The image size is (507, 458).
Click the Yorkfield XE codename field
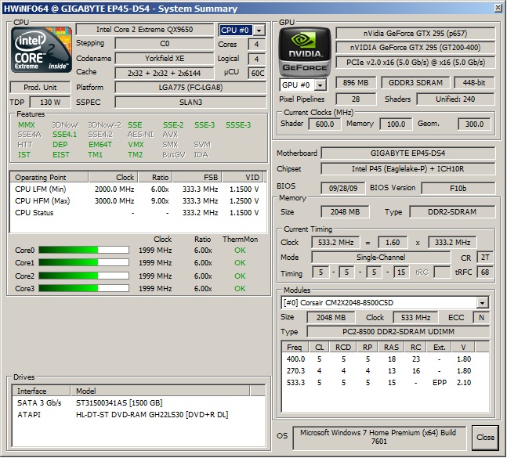click(165, 59)
